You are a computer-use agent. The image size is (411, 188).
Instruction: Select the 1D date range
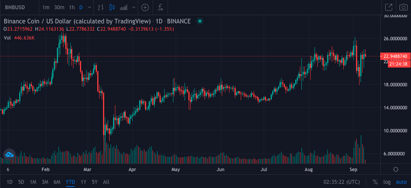point(10,182)
